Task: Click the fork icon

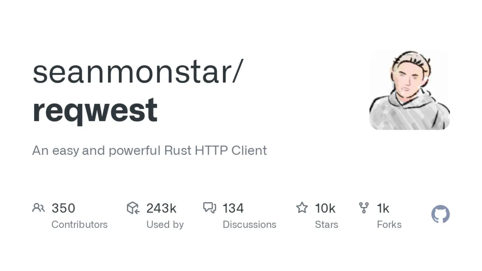Action: coord(364,207)
